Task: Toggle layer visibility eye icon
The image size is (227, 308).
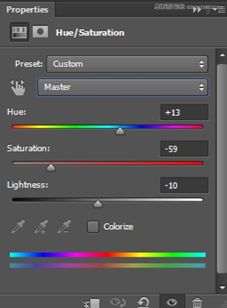Action: (172, 302)
